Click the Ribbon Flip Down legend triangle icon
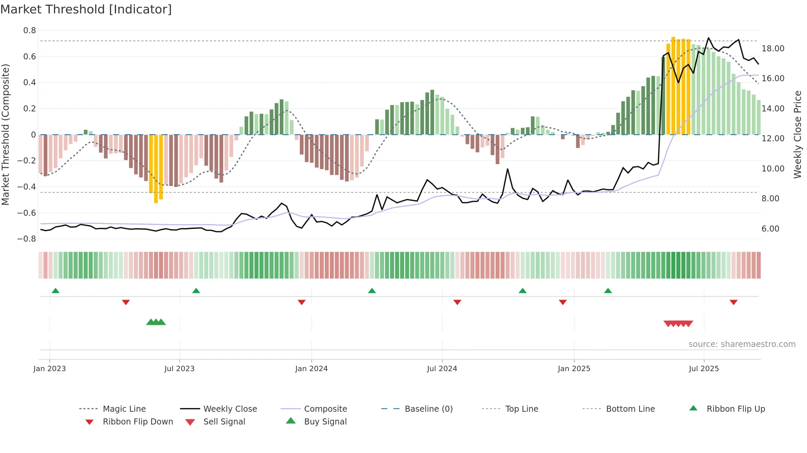The width and height of the screenshot is (807, 453). click(x=89, y=422)
